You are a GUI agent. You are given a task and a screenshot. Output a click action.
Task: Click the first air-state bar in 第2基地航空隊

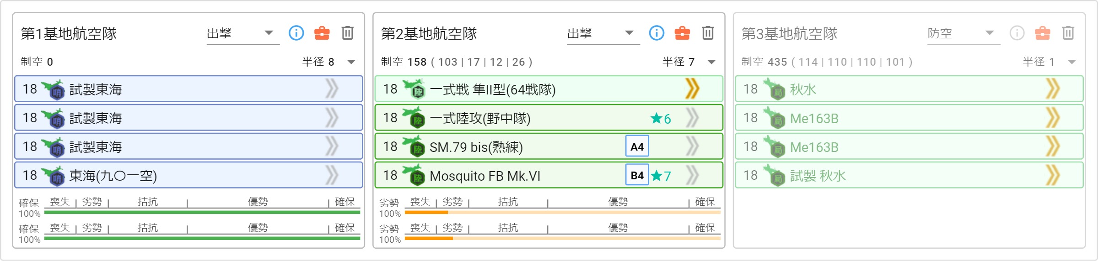coord(562,212)
